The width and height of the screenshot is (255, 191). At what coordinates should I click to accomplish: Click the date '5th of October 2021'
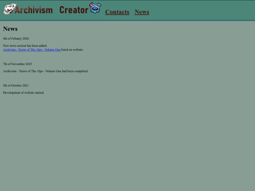tap(16, 85)
